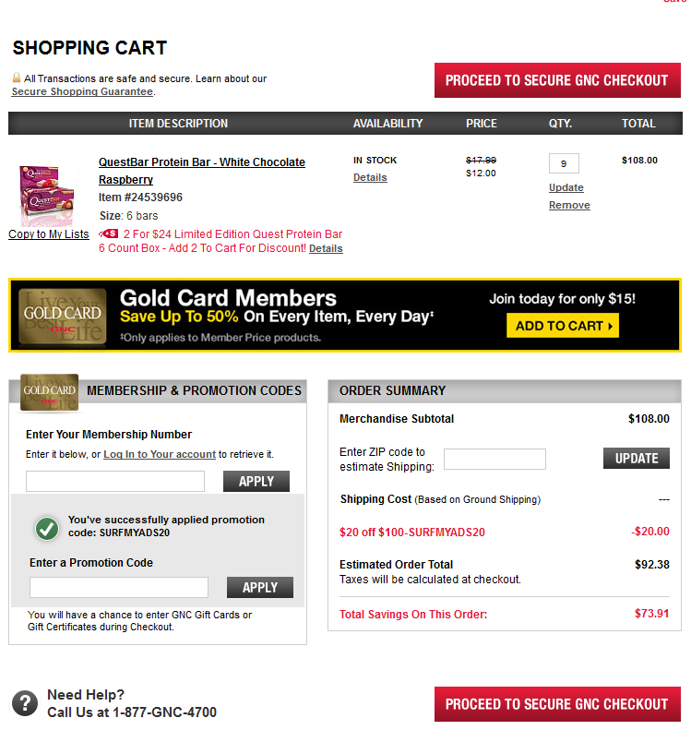Click the Update quantity link
The image size is (691, 730).
[566, 187]
